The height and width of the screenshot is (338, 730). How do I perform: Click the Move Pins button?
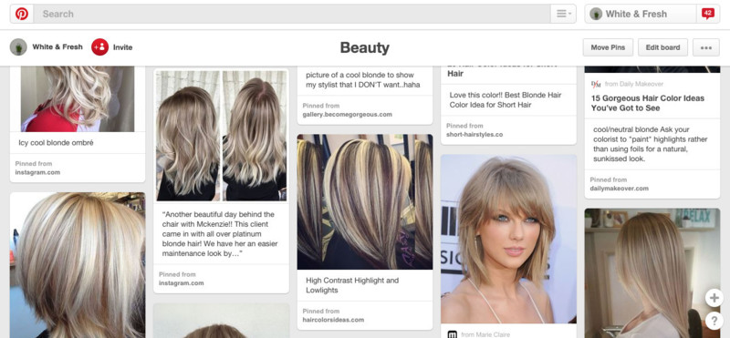tap(608, 47)
